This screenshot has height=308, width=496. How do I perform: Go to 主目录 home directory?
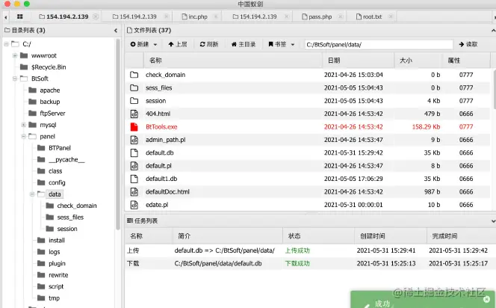click(244, 44)
